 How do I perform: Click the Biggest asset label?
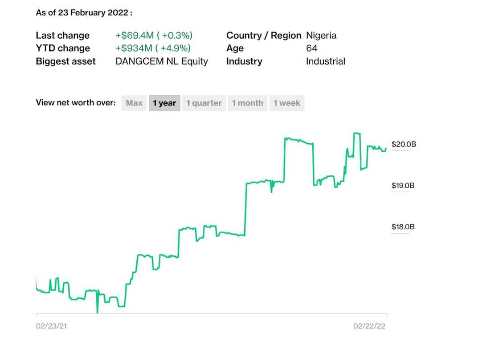click(66, 61)
